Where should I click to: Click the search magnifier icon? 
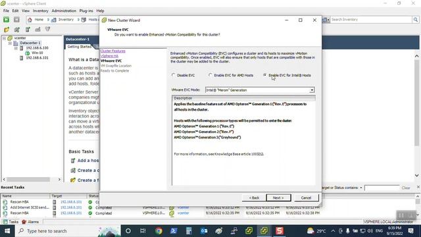pyautogui.click(x=416, y=20)
